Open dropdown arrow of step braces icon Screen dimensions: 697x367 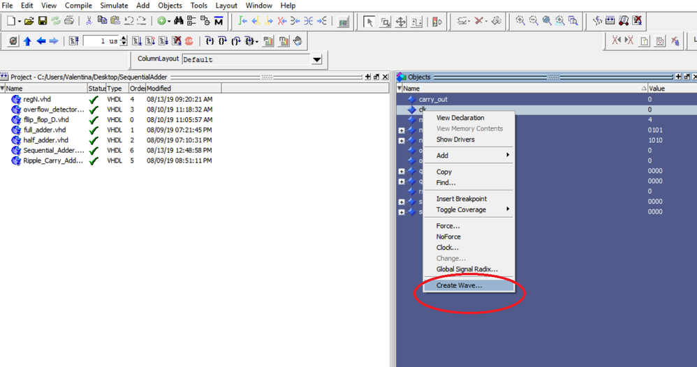257,42
